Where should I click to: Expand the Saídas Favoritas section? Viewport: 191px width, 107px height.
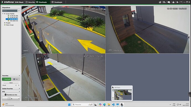tap(11, 89)
